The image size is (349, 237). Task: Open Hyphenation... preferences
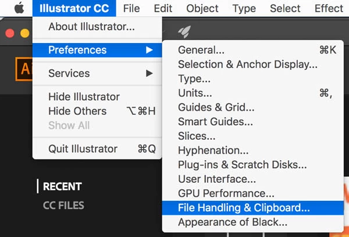click(x=253, y=150)
